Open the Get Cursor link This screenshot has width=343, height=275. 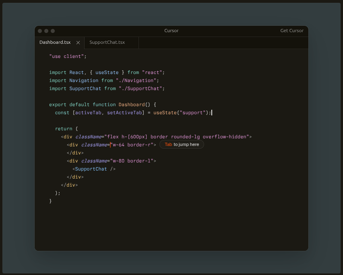point(291,31)
